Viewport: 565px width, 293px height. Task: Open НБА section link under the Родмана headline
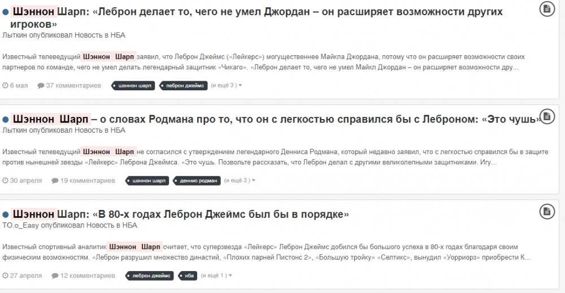click(118, 130)
